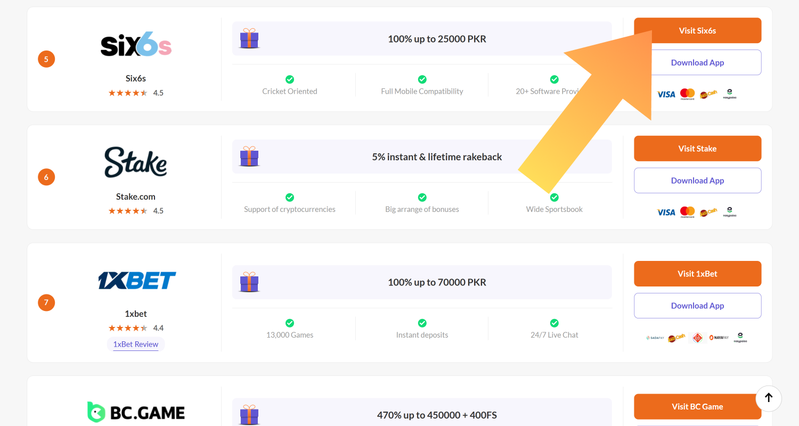Download the 1xBet app
This screenshot has width=799, height=426.
pos(697,306)
